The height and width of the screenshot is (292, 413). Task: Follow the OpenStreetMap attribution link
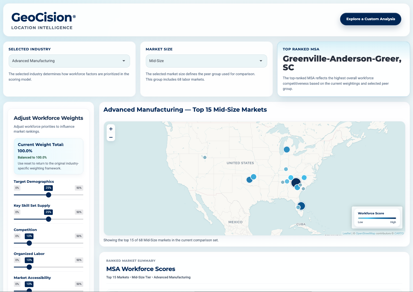click(365, 233)
